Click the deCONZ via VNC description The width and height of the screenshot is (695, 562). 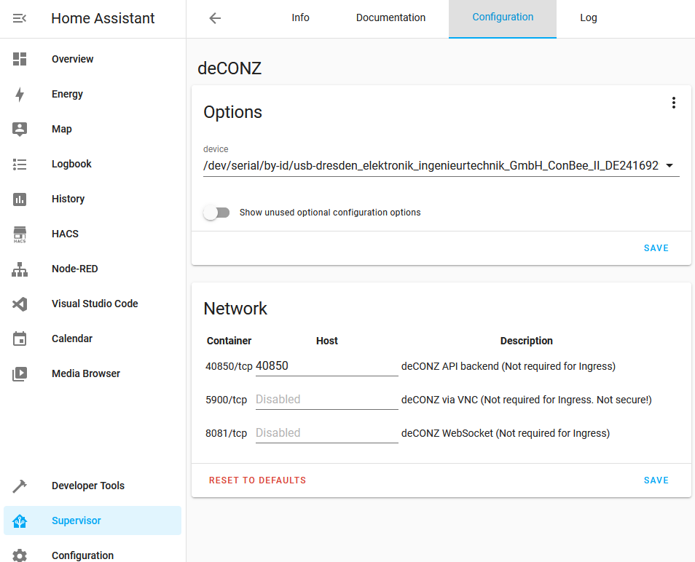point(527,400)
